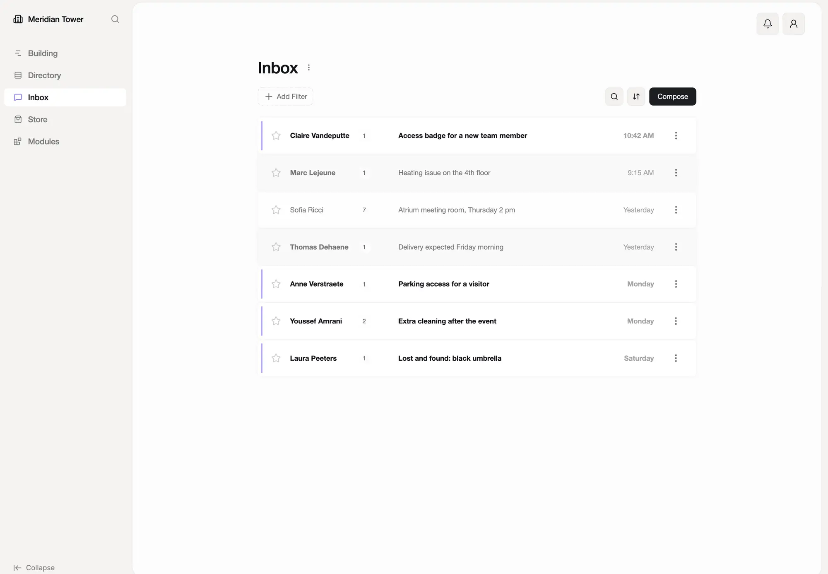This screenshot has height=574, width=828.
Task: Star the Thomas Dehaene message
Action: click(276, 247)
